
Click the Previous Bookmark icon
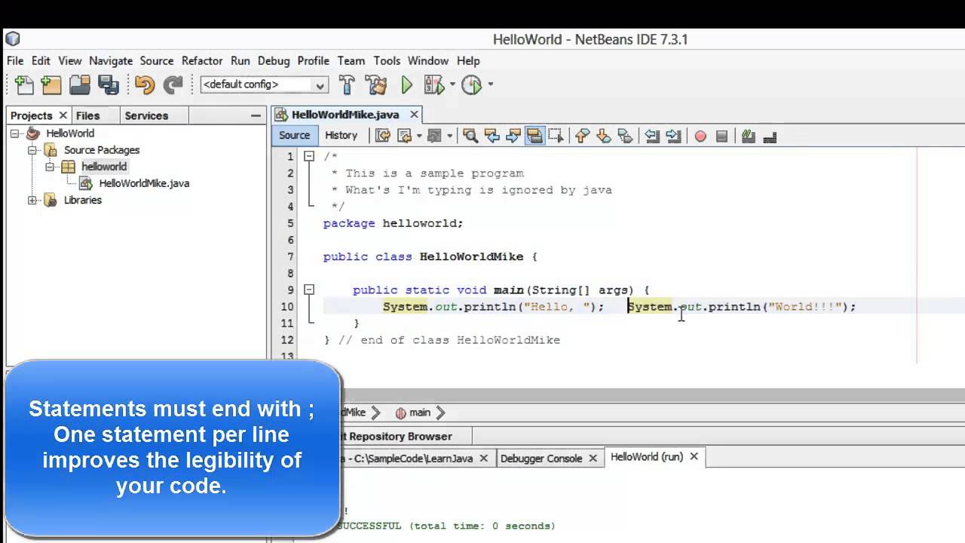click(x=582, y=136)
